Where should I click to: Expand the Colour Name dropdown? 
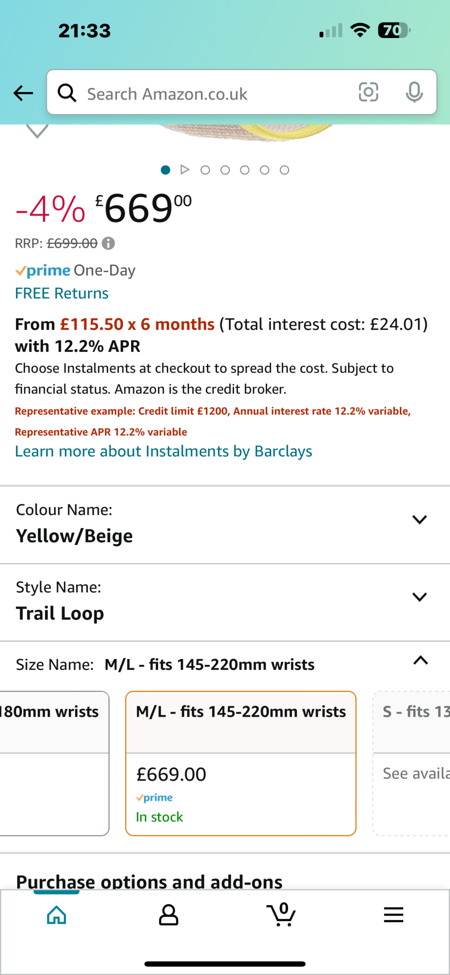[x=419, y=520]
